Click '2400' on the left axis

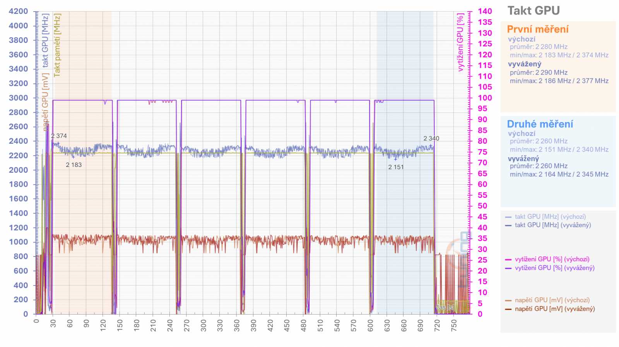click(x=19, y=141)
